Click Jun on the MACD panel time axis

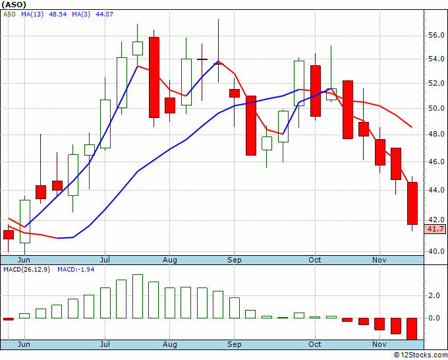(x=24, y=344)
